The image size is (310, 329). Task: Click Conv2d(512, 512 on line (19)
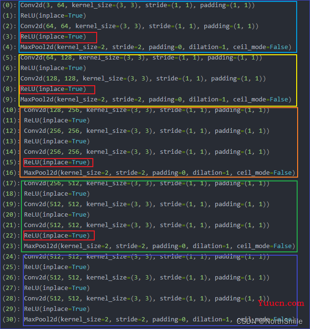51,204
